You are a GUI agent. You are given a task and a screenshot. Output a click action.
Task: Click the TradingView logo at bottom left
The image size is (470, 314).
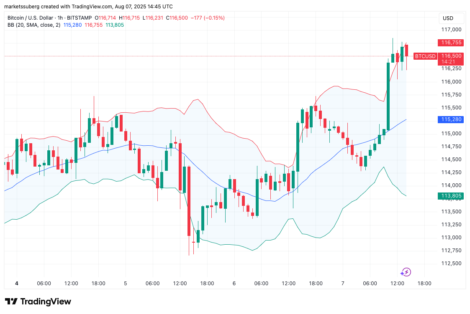point(38,301)
